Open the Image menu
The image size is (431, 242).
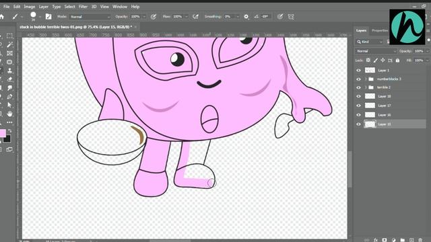(x=30, y=7)
